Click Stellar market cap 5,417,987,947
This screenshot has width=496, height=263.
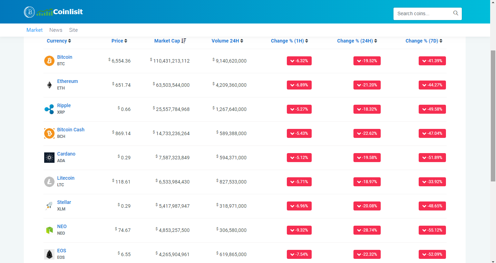click(173, 206)
